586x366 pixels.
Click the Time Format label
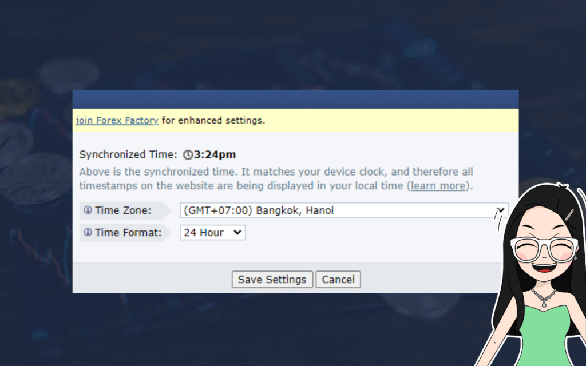[x=128, y=233]
